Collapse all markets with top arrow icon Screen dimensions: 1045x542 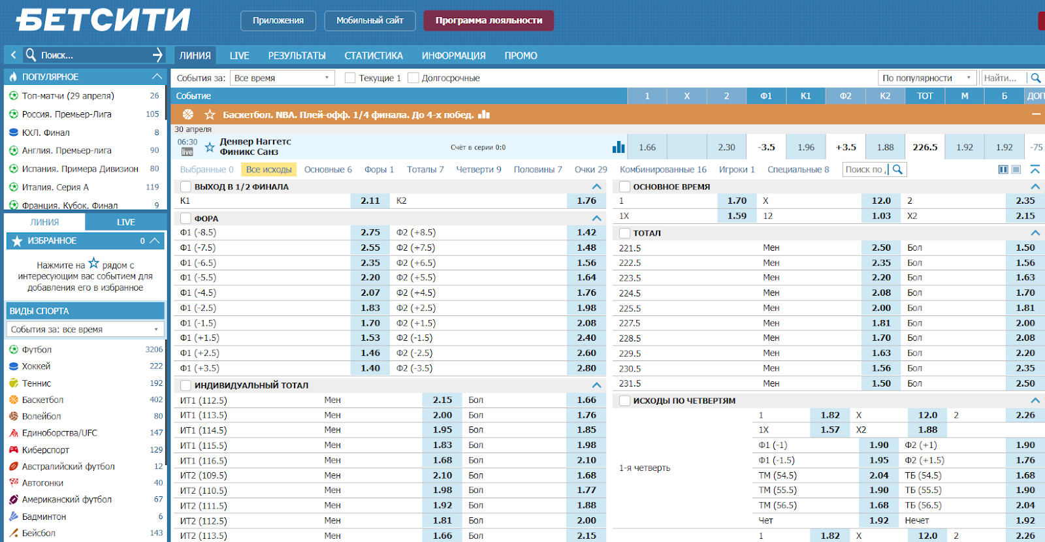[1035, 169]
